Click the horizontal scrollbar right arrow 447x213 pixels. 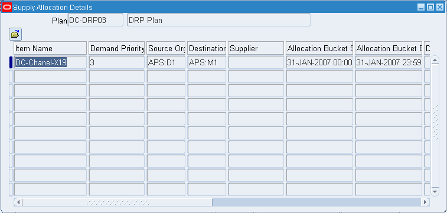[425, 202]
